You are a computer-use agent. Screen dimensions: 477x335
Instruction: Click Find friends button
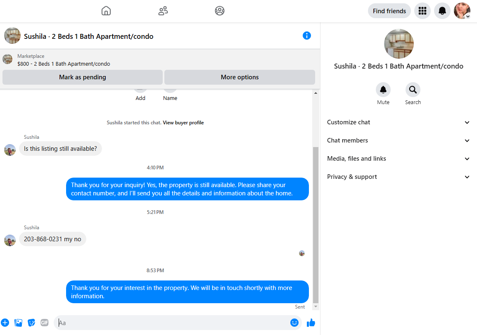click(x=389, y=11)
